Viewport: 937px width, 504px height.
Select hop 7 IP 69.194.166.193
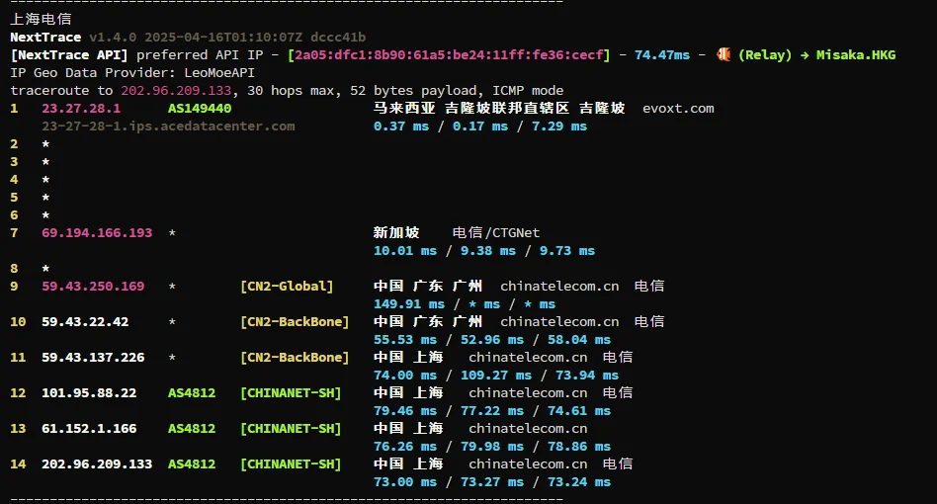click(97, 233)
